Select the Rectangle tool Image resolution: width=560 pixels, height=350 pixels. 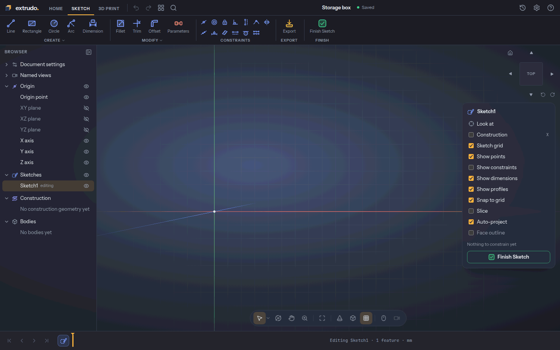[x=32, y=26]
